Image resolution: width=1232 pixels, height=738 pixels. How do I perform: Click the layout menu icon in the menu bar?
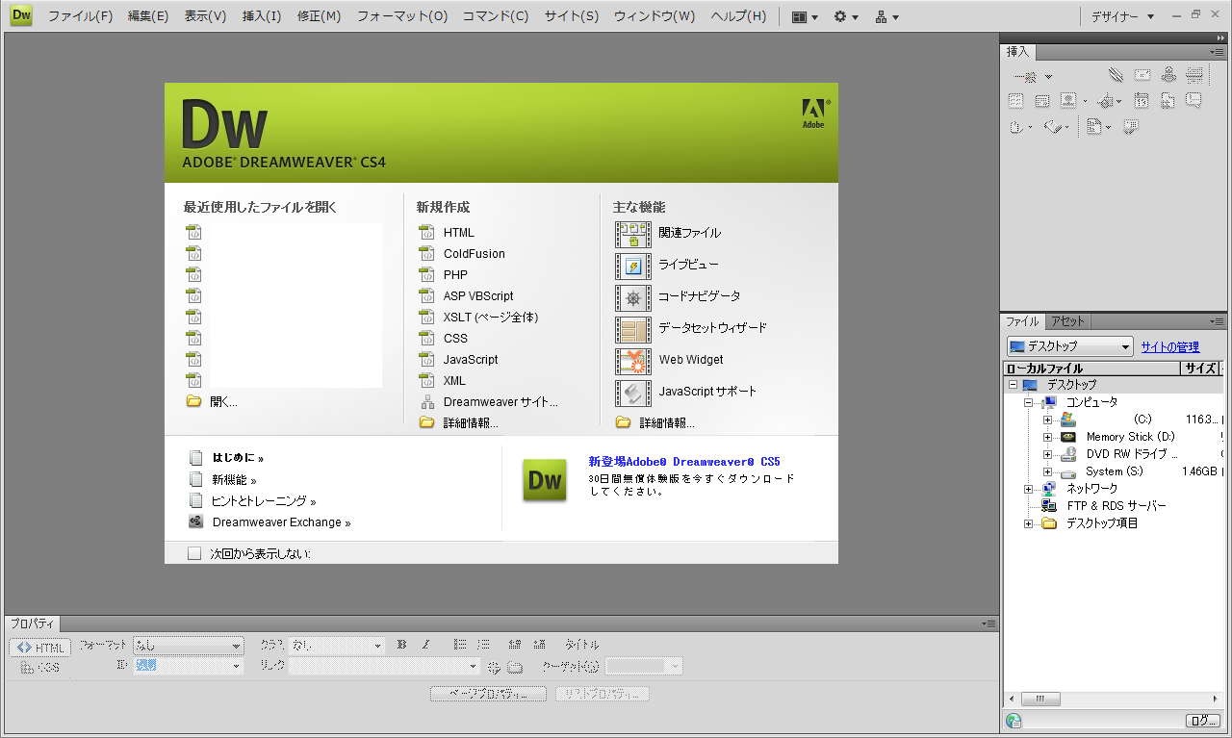point(805,16)
